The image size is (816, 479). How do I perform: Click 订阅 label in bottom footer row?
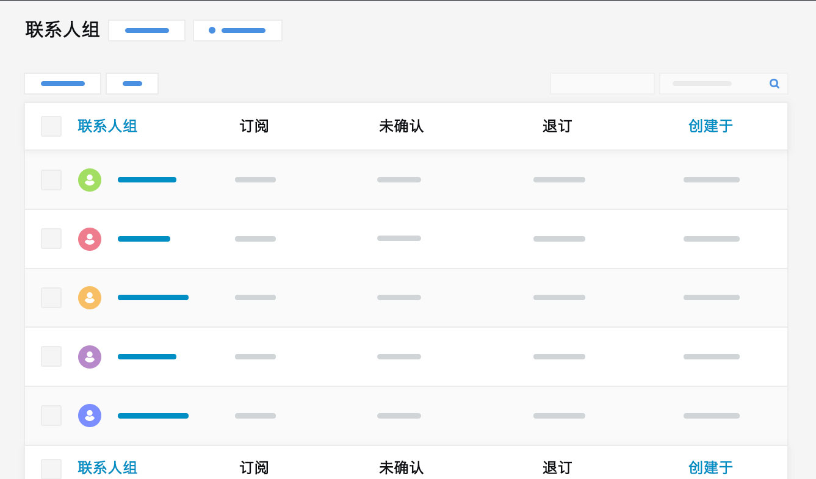(x=254, y=468)
